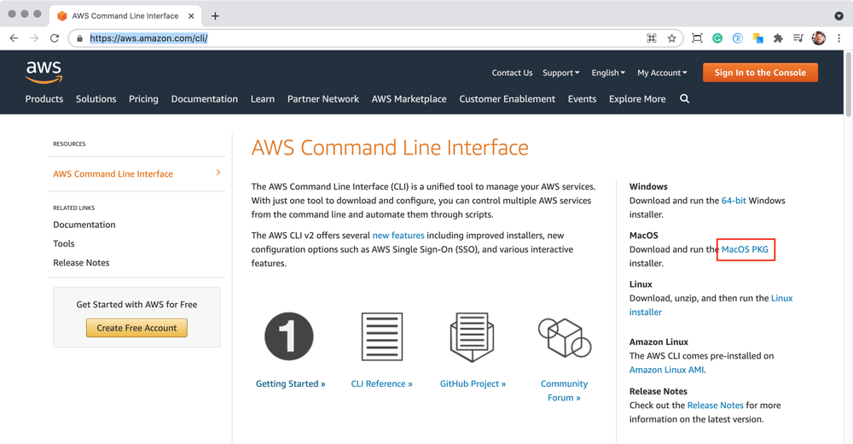The image size is (853, 444).
Task: Select the AWS Command Line Interface browser tab
Action: click(x=125, y=16)
